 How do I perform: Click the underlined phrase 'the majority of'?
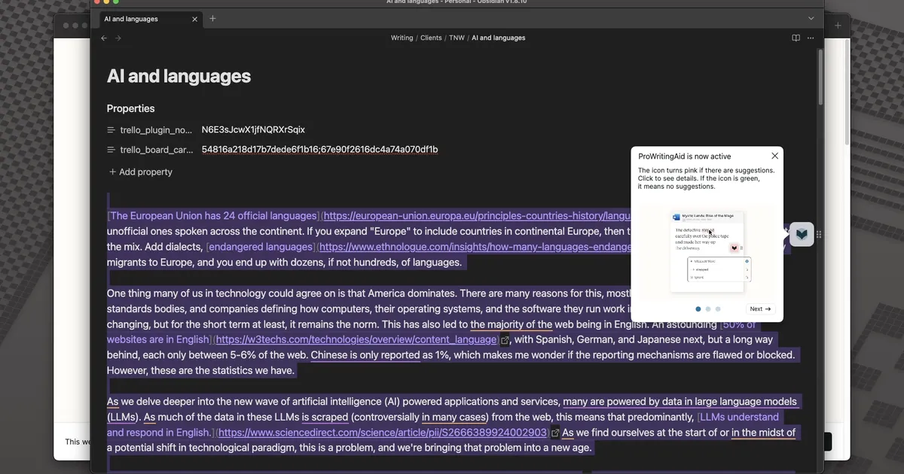tap(512, 324)
